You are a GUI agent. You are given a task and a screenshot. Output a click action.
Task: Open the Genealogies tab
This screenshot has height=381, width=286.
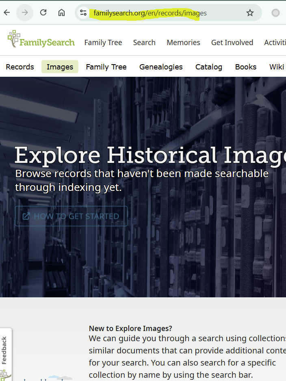pos(161,67)
